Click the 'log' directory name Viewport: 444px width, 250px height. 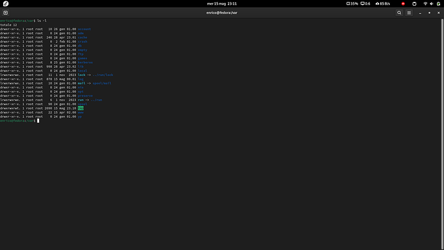click(80, 79)
